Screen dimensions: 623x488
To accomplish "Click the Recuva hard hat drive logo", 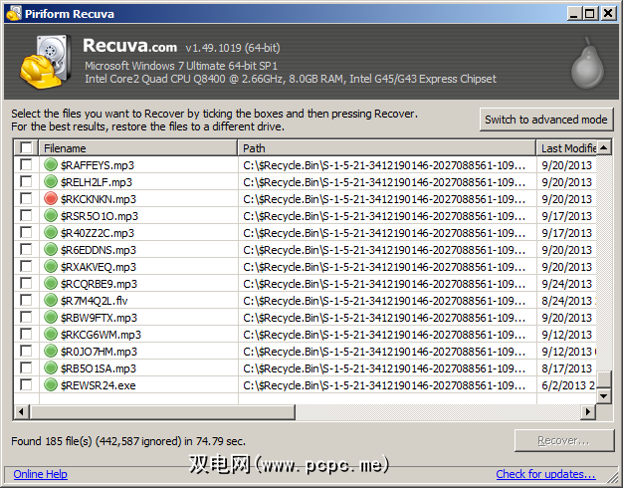I will point(46,62).
